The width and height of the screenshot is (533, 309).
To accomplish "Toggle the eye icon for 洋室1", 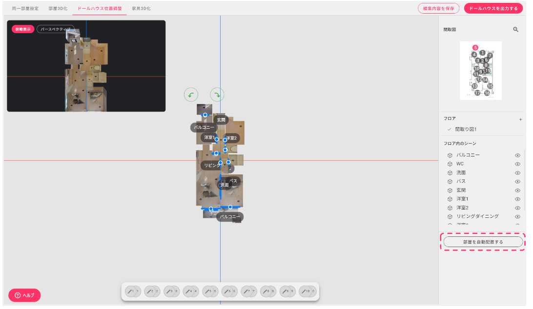I will (517, 199).
